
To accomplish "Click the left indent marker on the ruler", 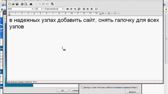I will coord(9,14).
